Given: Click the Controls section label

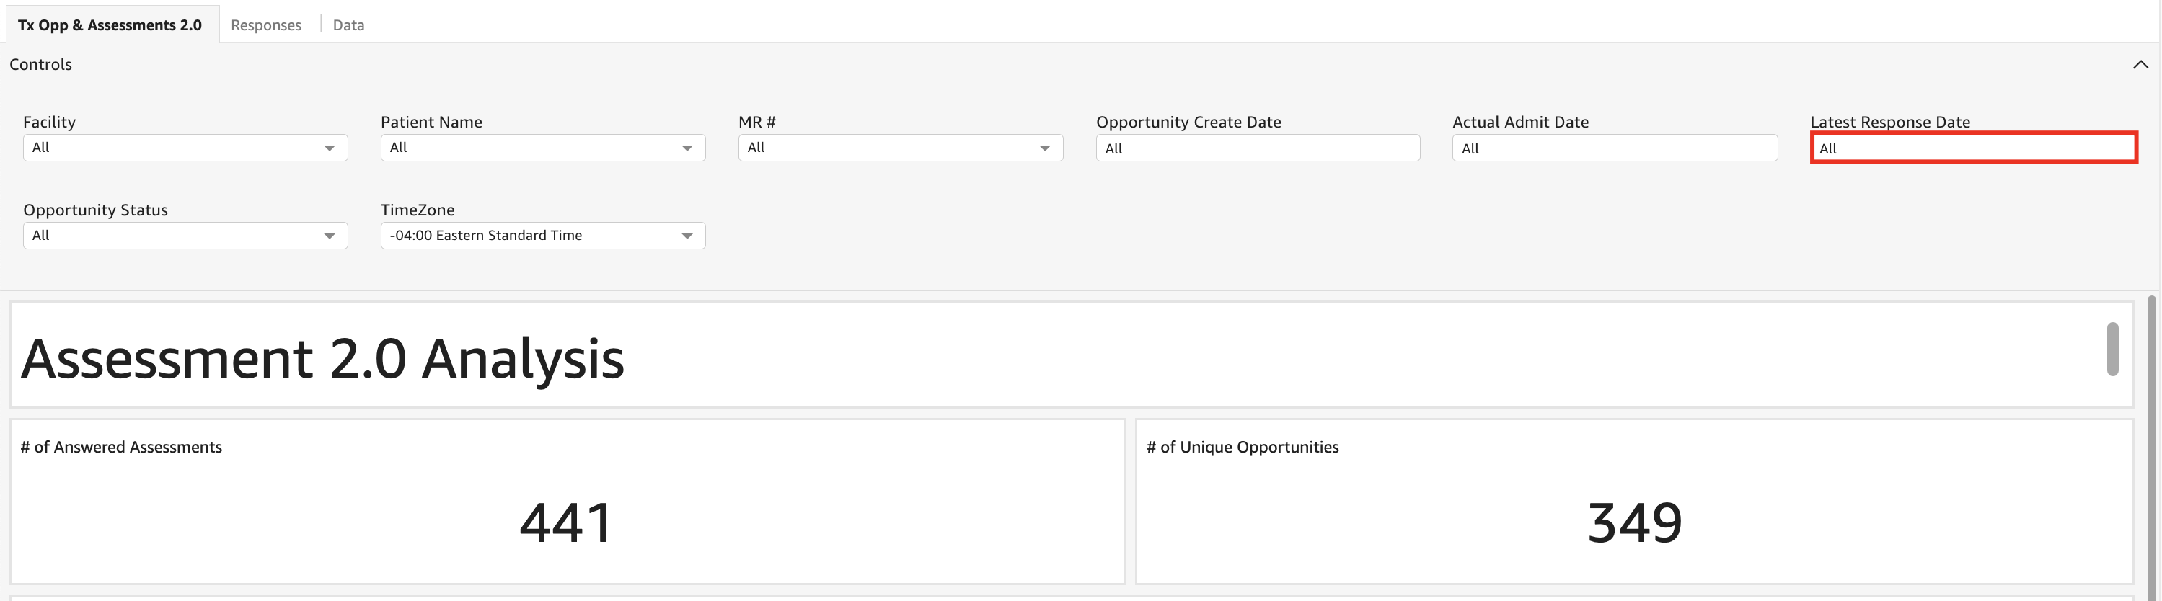Looking at the screenshot, I should [40, 65].
